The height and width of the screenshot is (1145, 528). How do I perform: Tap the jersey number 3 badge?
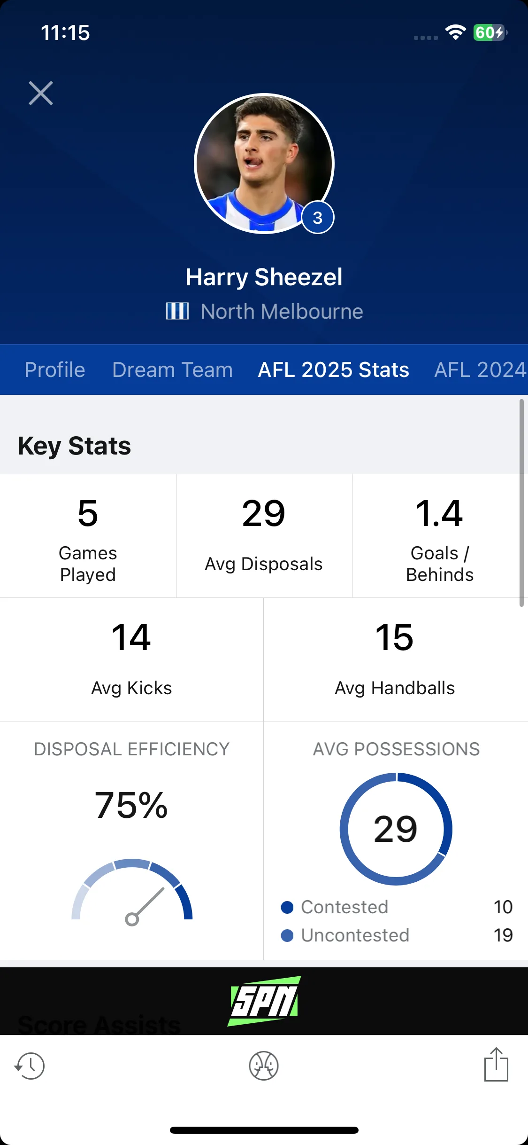click(318, 218)
